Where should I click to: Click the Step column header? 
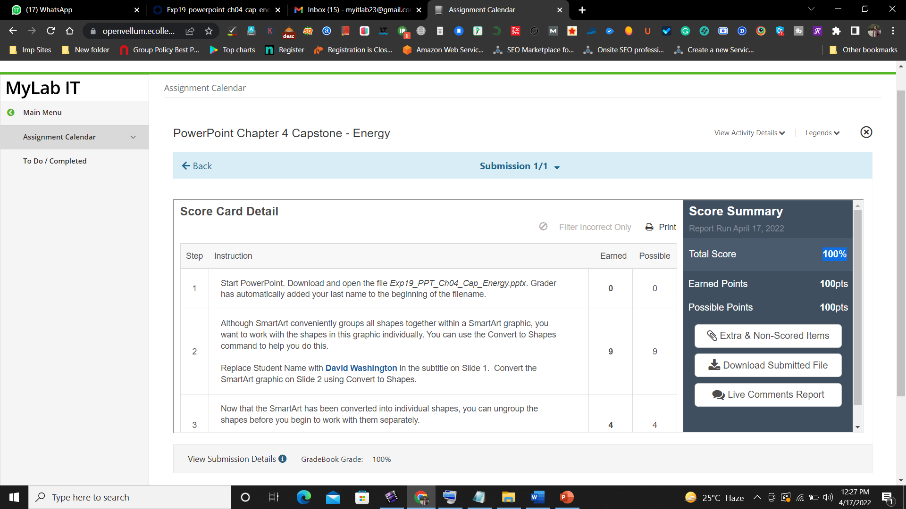click(194, 256)
